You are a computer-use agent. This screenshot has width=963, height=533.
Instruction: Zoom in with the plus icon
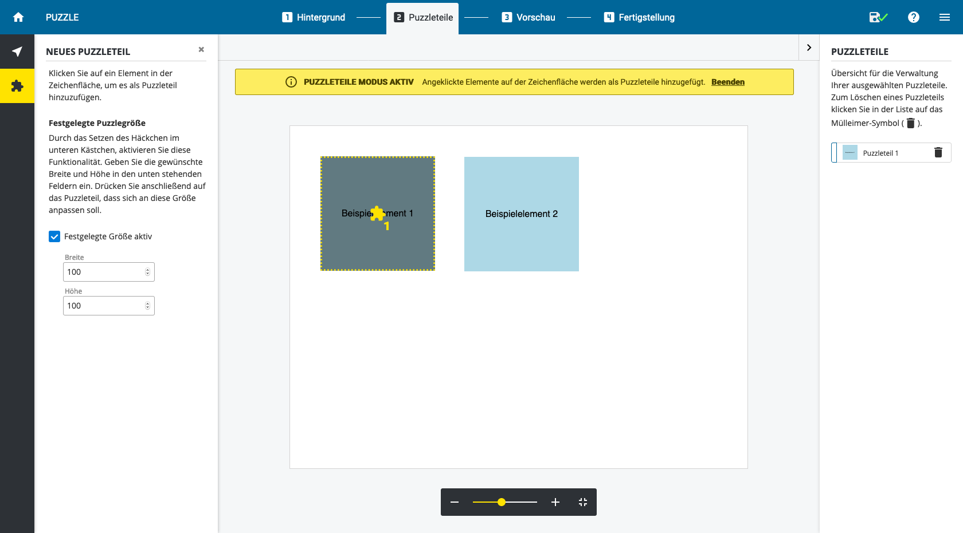[555, 502]
